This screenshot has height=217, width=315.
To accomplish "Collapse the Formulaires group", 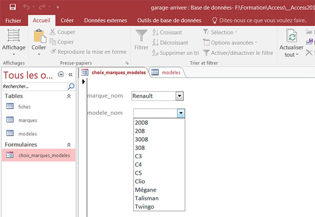I will (x=69, y=144).
